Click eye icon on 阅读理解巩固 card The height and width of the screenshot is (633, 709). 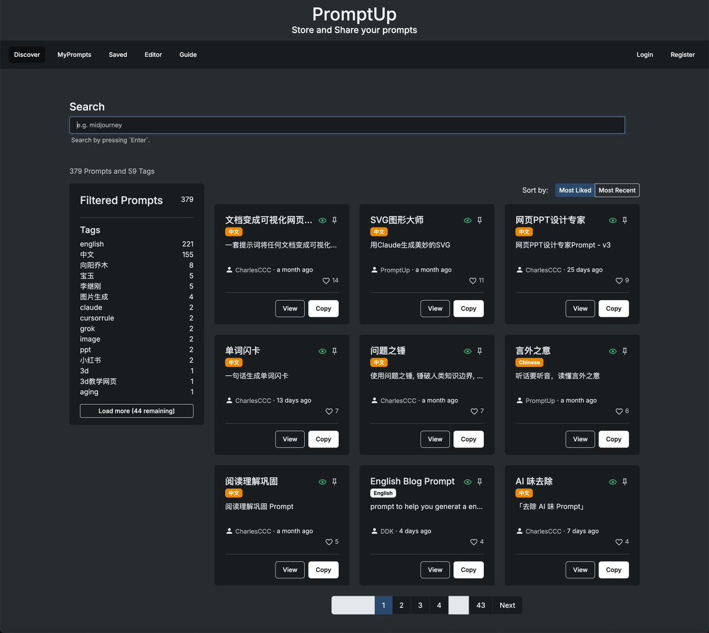pyautogui.click(x=323, y=482)
